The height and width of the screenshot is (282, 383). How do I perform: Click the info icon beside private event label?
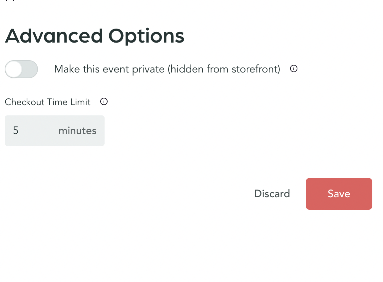click(x=293, y=69)
